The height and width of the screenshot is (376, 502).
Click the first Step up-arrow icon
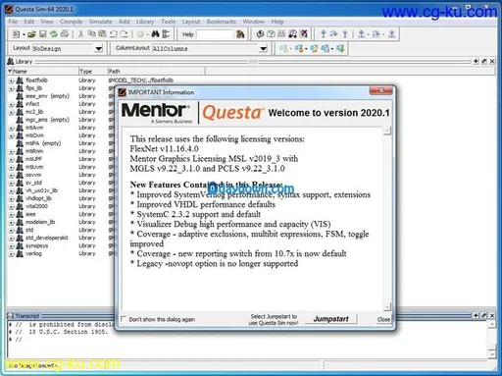[324, 34]
